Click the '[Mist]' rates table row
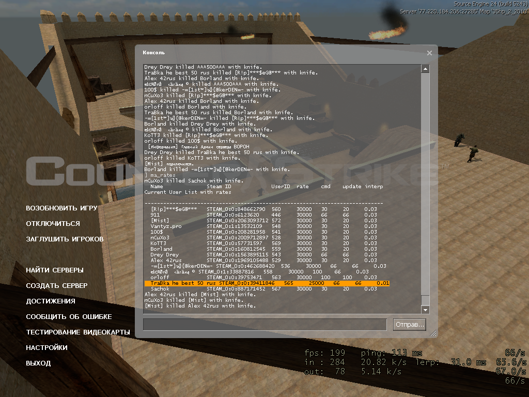Viewport: 529px width, 397px height. [264, 221]
